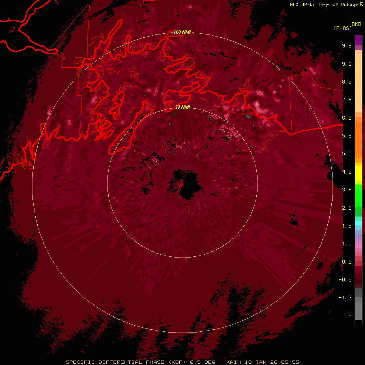Click the TH threshold legend label
This screenshot has height=365, width=365.
click(x=348, y=316)
